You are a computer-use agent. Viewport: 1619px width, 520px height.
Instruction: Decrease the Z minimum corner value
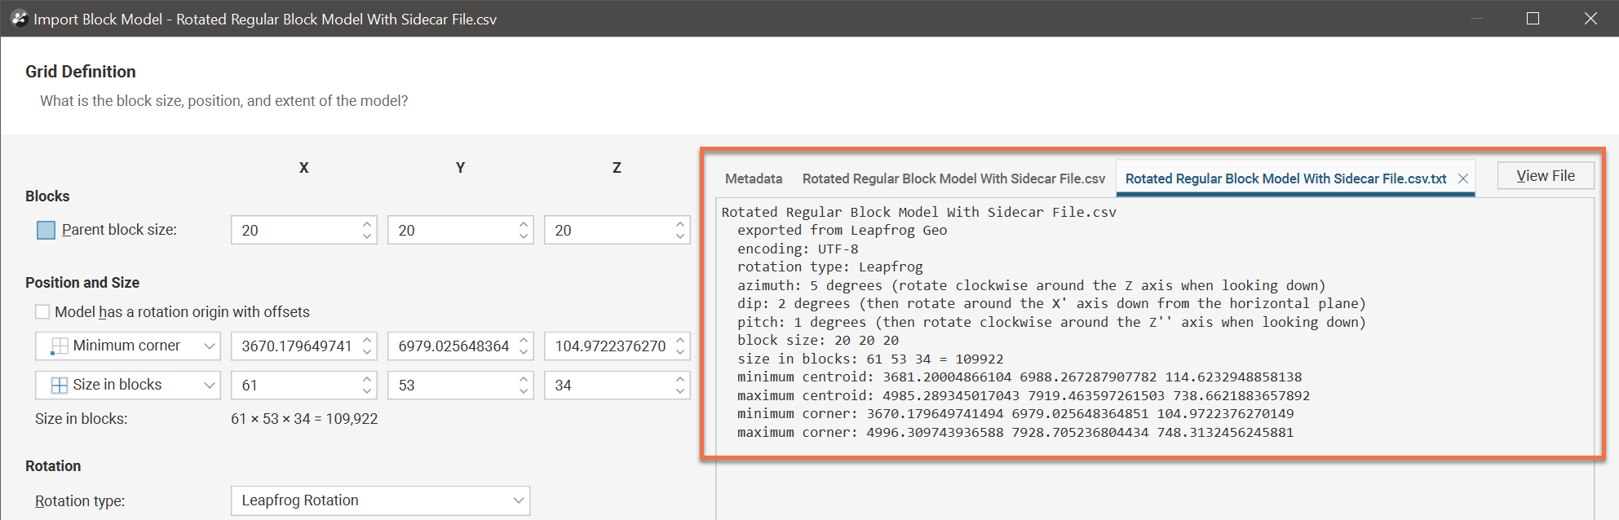(x=680, y=352)
